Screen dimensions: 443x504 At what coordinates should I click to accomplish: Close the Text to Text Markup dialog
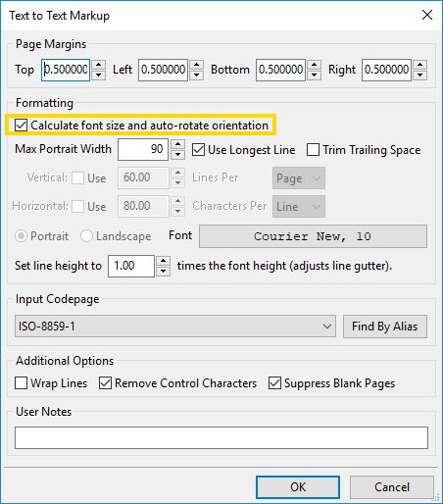coord(427,15)
